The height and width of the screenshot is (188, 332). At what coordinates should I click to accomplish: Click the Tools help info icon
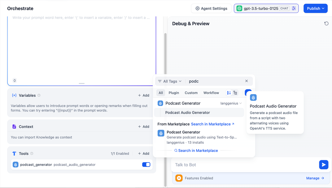(x=32, y=154)
